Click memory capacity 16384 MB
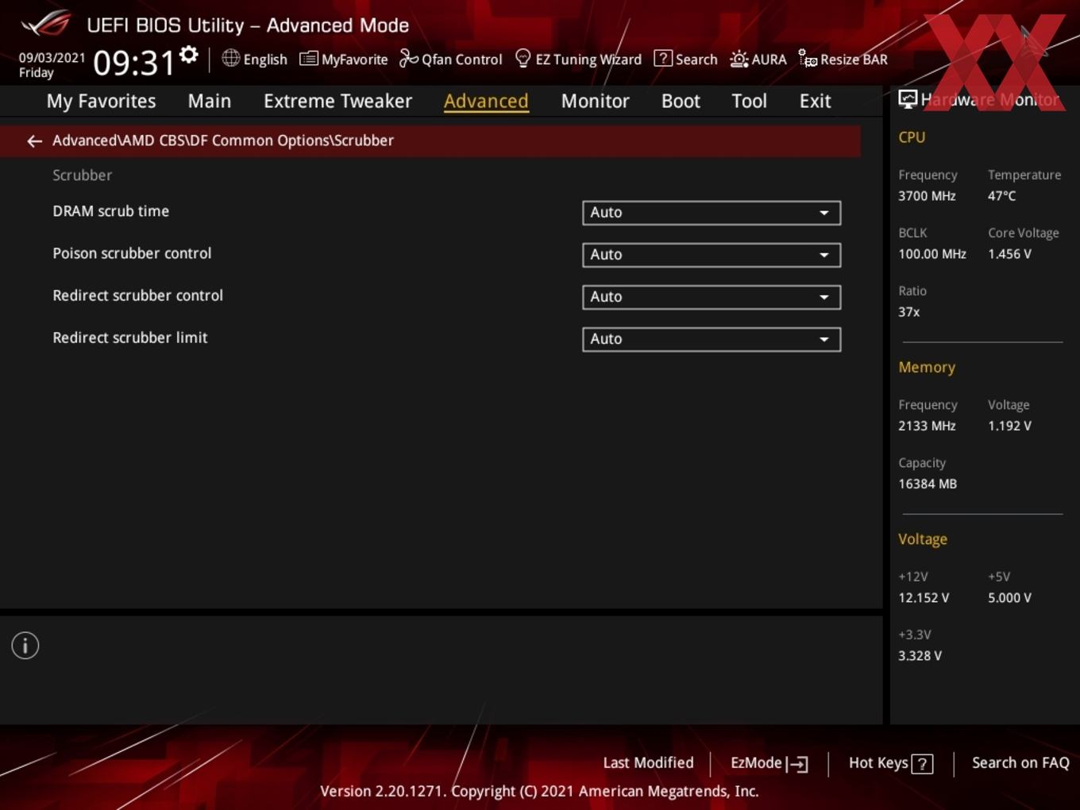1080x810 pixels. coord(928,484)
